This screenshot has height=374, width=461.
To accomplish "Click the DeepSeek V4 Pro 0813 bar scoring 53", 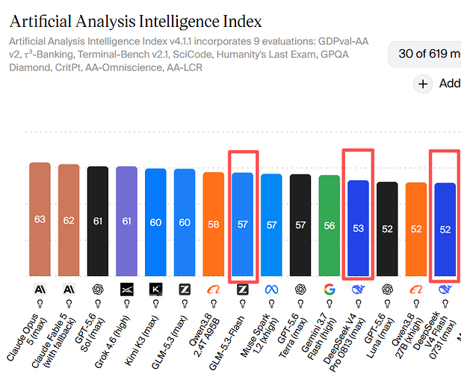I will coord(359,228).
